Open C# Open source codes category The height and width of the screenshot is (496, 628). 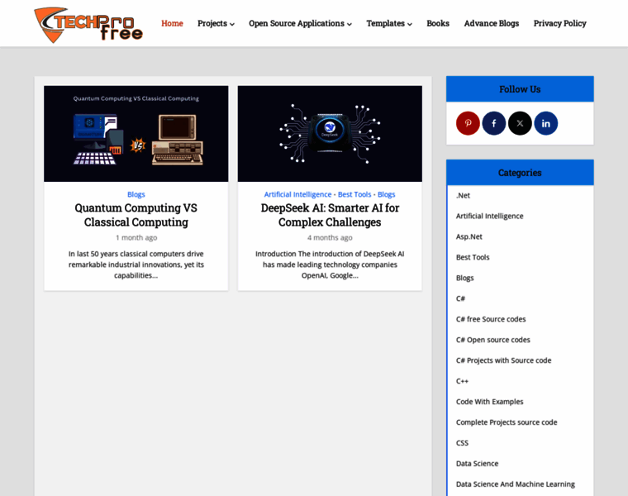click(x=493, y=340)
